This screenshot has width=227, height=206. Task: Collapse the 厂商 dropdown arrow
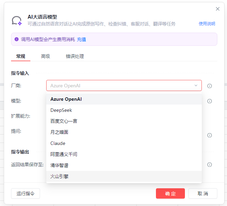pyautogui.click(x=196, y=86)
